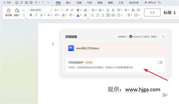Image resolution: width=179 pixels, height=104 pixels.
Task: Click the Save icon in quick toolbar
Action: [x=17, y=3]
